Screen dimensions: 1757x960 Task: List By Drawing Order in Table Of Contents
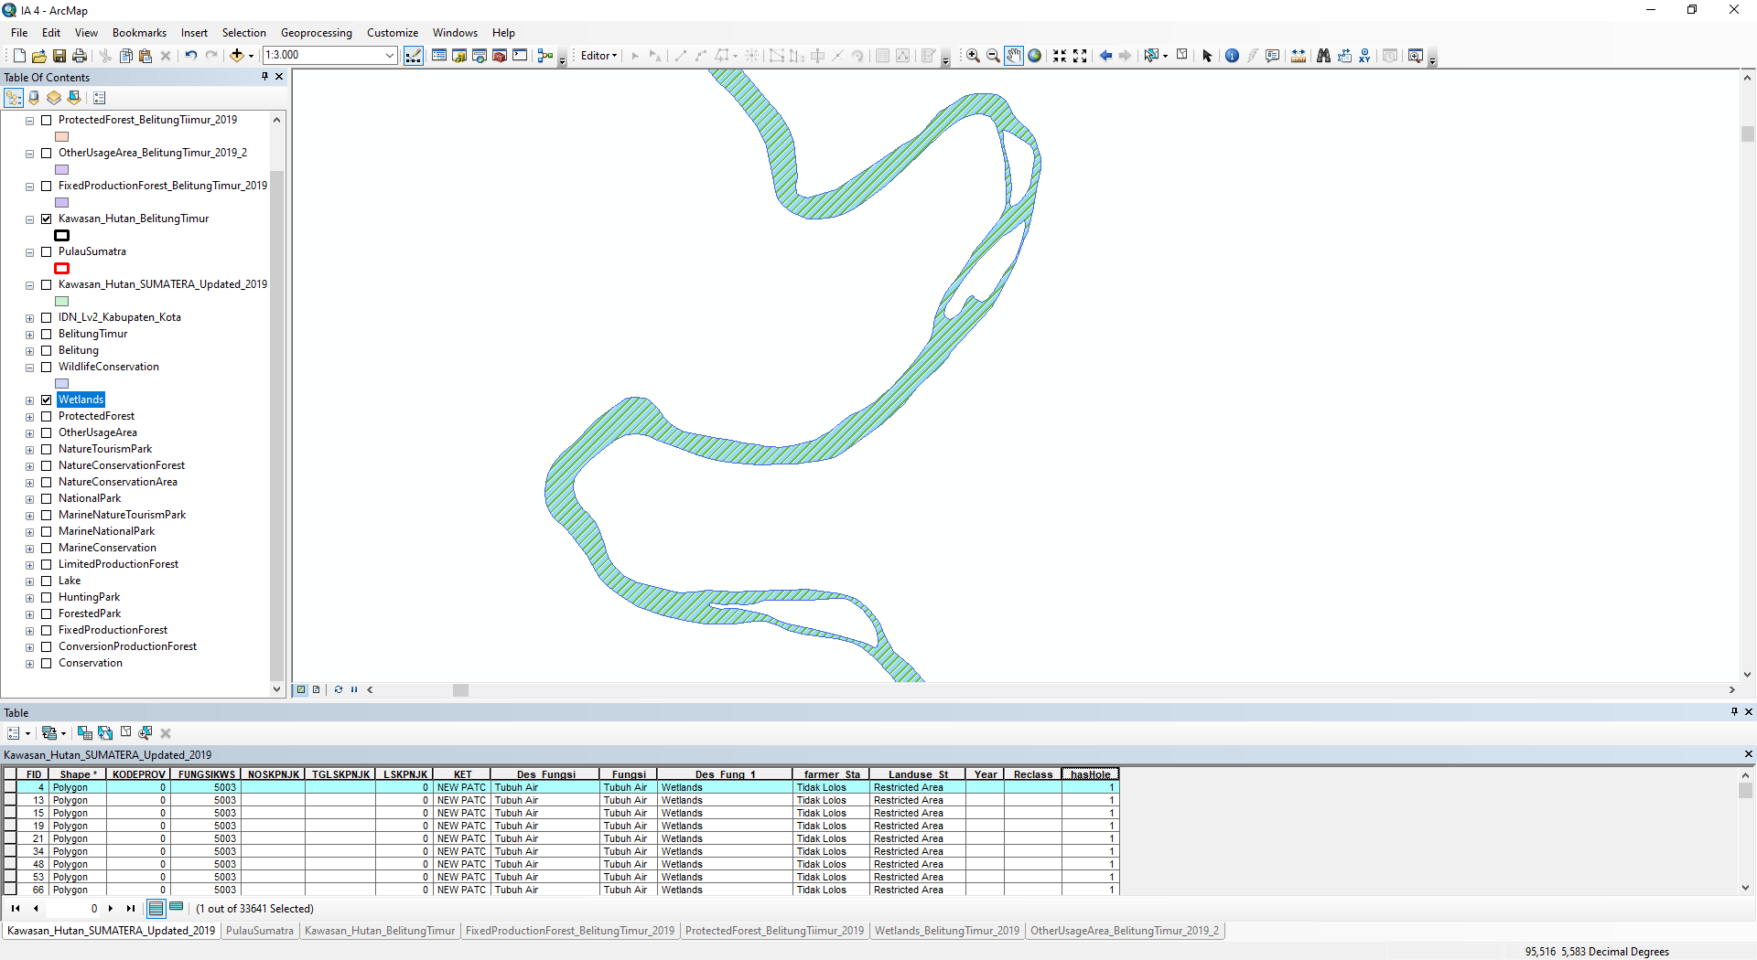(x=14, y=98)
